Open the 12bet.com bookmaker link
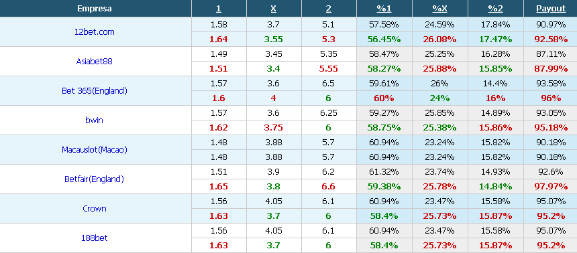The image size is (577, 253). point(94,32)
